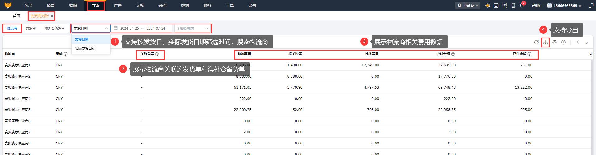The width and height of the screenshot is (596, 155).
Task: Click the 物流商 column header
Action: 10,54
